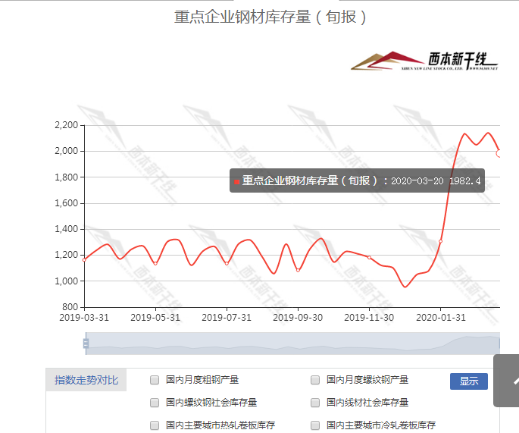519x433 pixels.
Task: Click the right handle of the range slider
Action: tap(499, 344)
